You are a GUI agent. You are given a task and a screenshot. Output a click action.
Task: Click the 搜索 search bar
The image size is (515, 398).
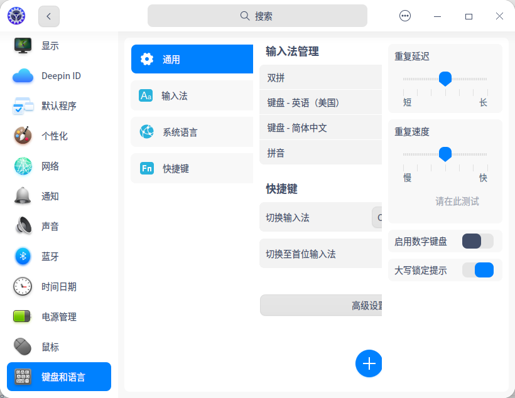pyautogui.click(x=257, y=16)
